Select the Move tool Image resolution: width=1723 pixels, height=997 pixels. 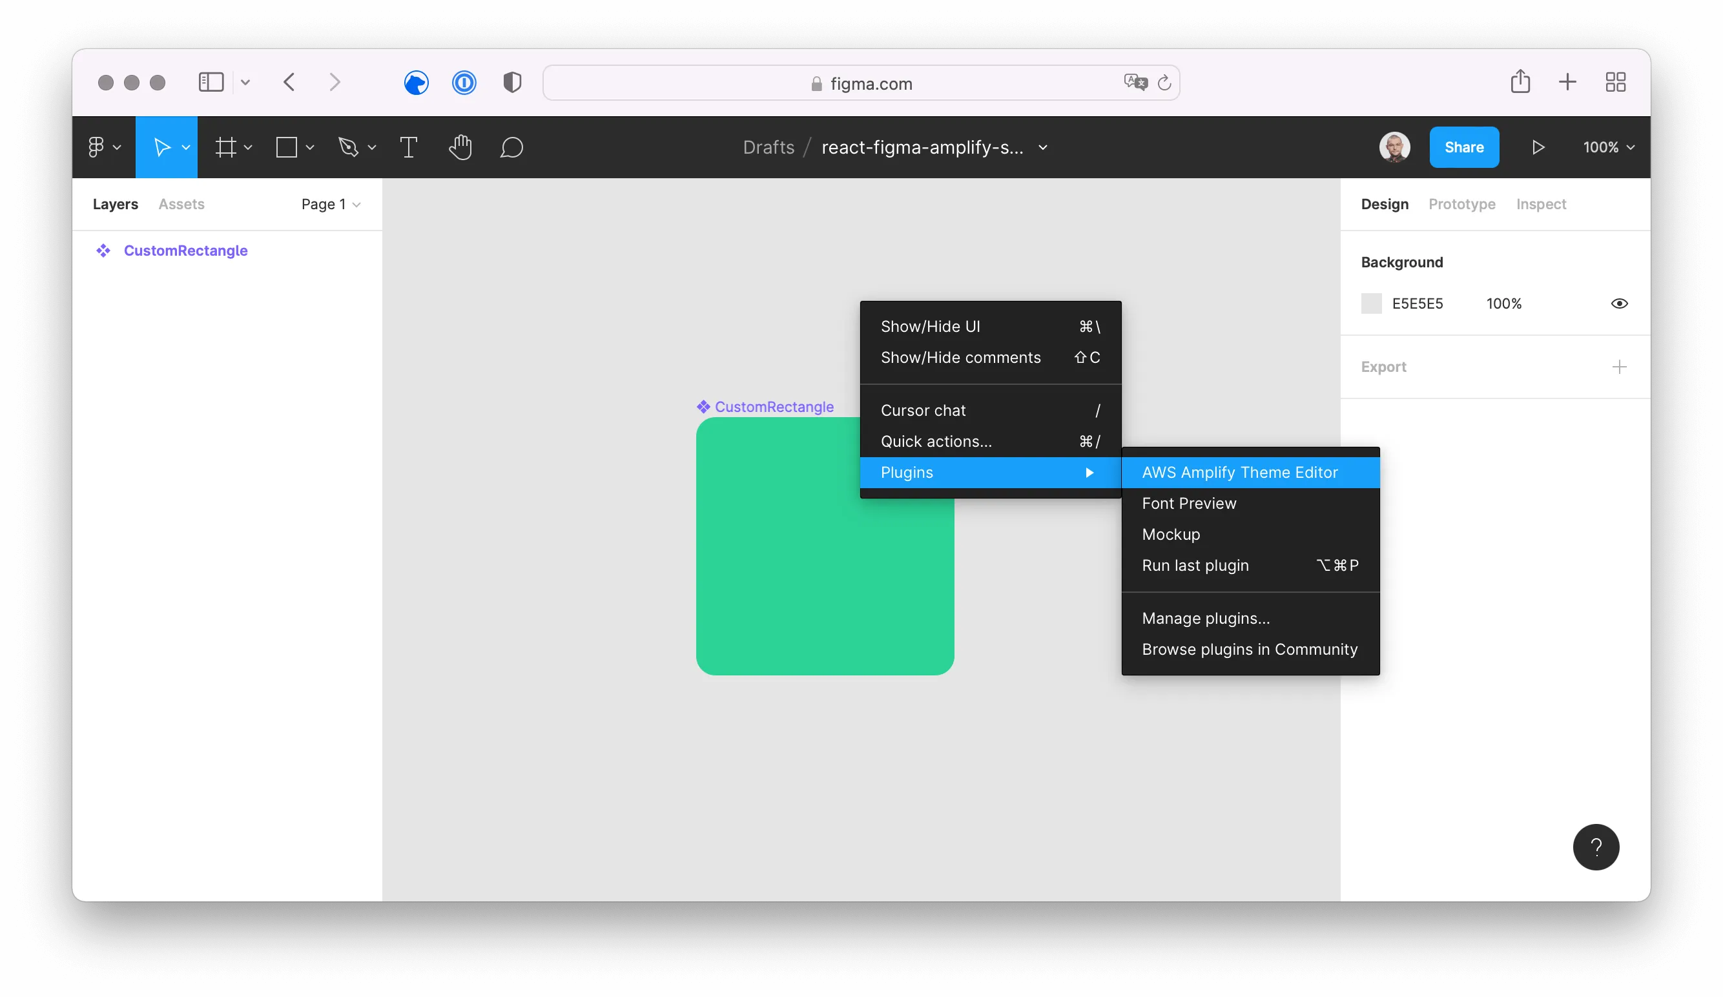tap(163, 147)
